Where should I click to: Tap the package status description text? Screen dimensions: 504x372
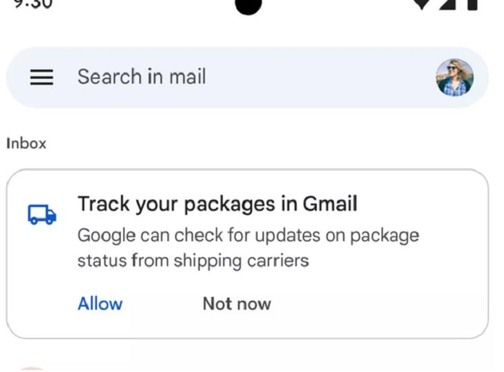(x=248, y=236)
